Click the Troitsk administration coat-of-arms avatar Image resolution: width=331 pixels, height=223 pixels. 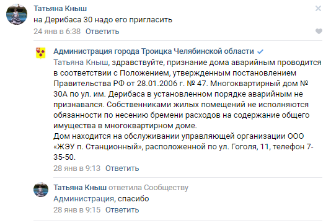40,53
